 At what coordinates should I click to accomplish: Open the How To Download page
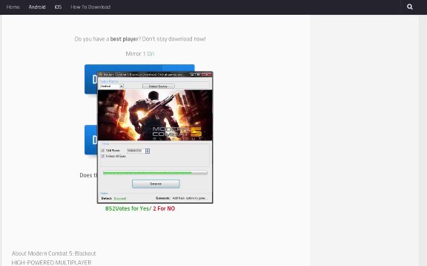(90, 7)
